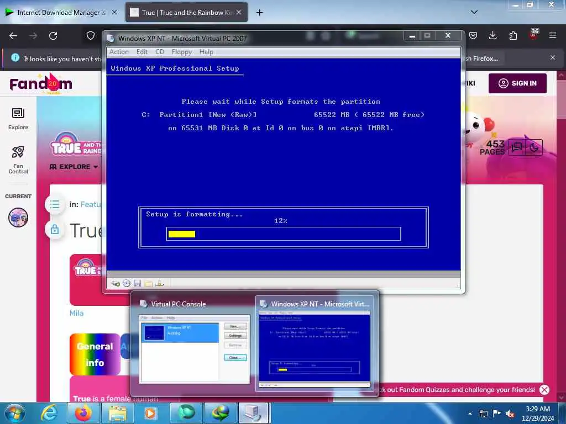This screenshot has width=566, height=424.
Task: Open the Save to Pocket icon
Action: 473,35
